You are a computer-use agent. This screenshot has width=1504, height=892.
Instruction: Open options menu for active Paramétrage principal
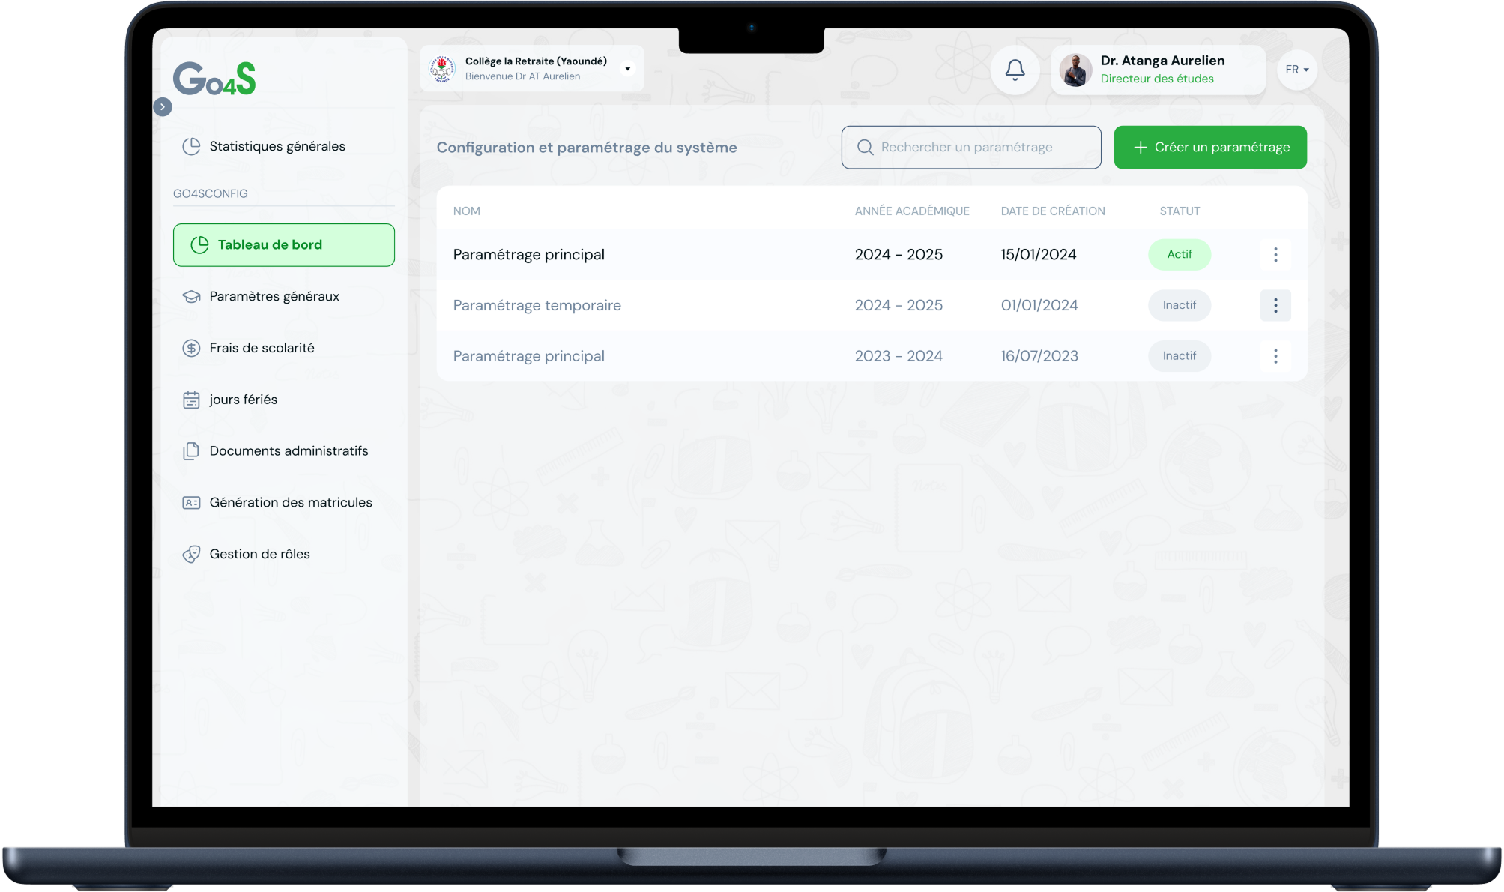click(1275, 255)
